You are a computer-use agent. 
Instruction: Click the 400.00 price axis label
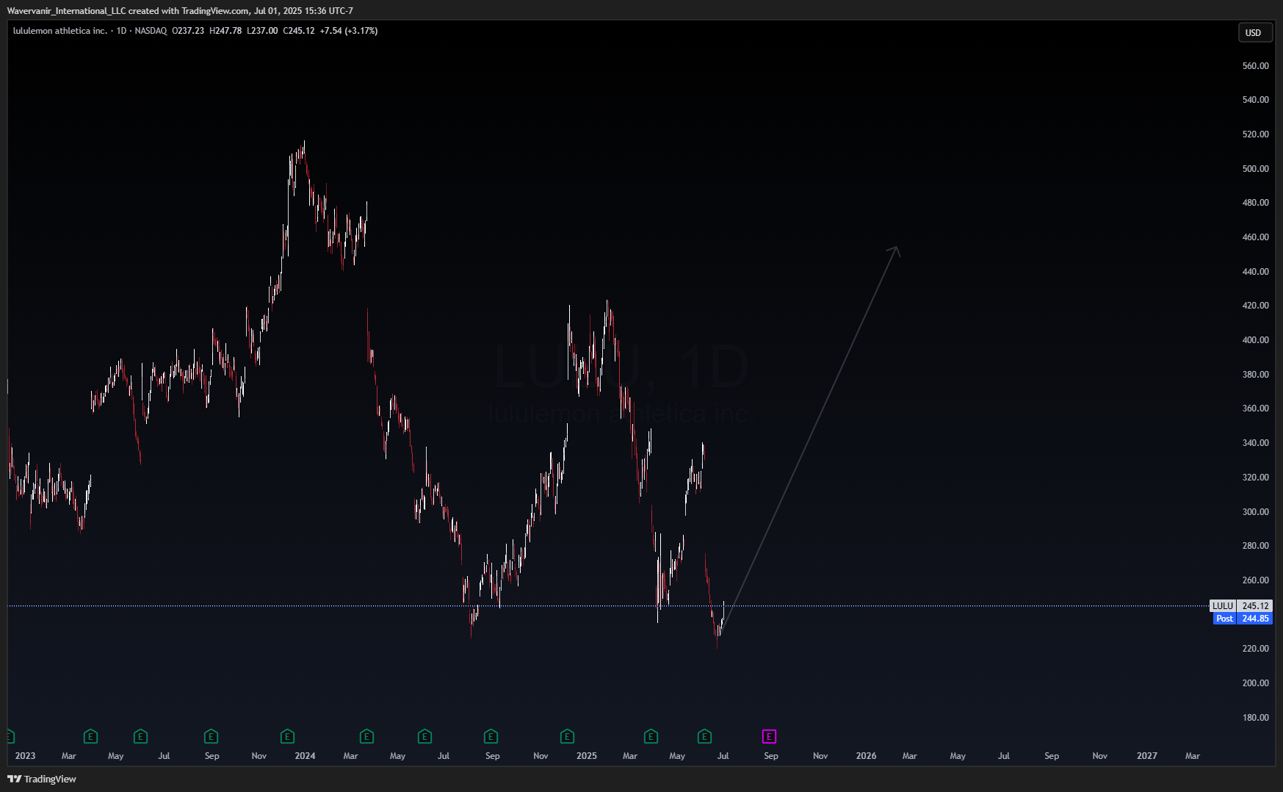point(1255,339)
